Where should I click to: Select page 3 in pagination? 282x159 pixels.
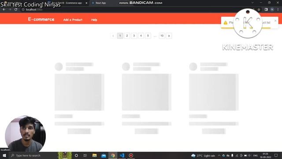tap(134, 36)
